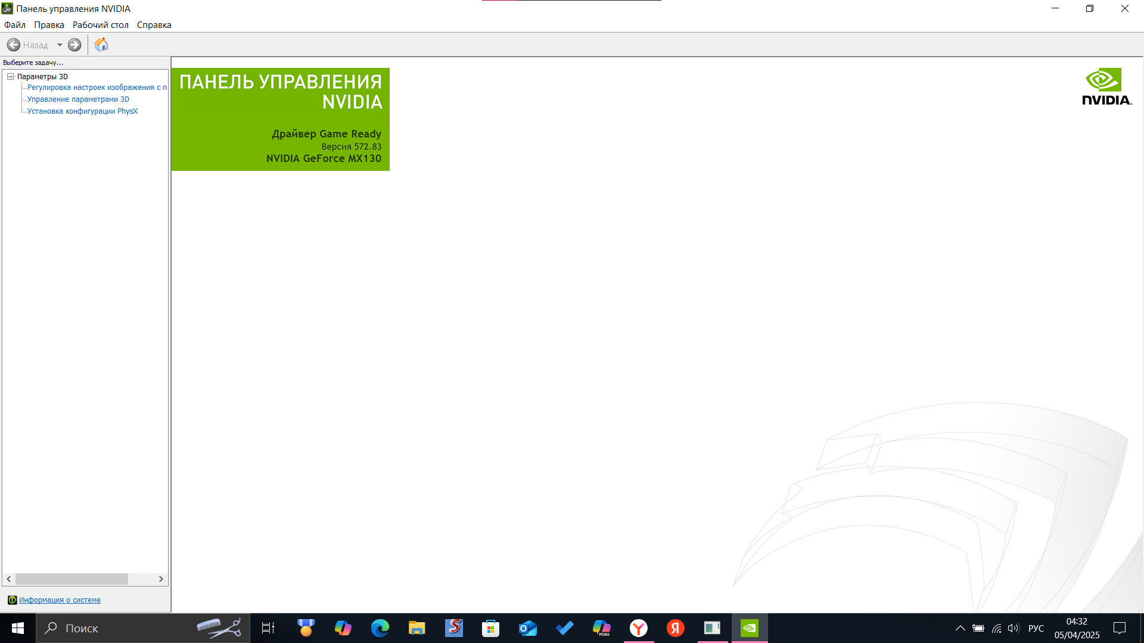Open the red Яндекс icon on the taskbar
This screenshot has width=1144, height=643.
676,628
